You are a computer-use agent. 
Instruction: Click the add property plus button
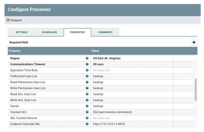point(194,42)
